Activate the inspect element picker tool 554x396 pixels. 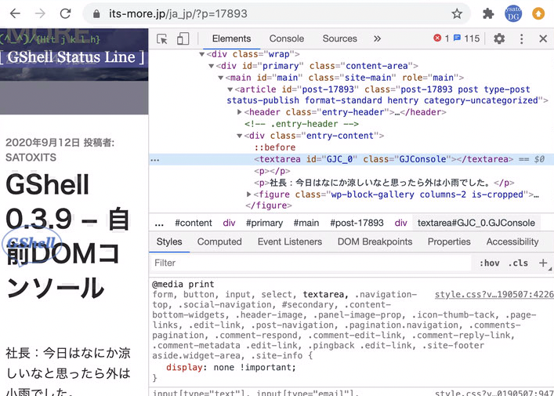(x=162, y=38)
